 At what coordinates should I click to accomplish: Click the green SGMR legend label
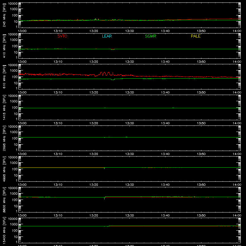coord(150,36)
